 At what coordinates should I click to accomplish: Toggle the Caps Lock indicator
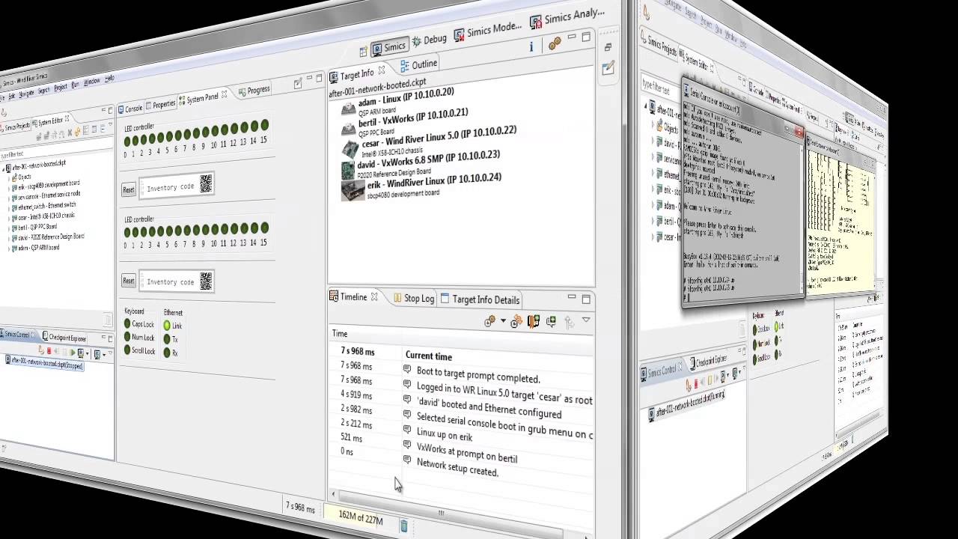[x=128, y=324]
